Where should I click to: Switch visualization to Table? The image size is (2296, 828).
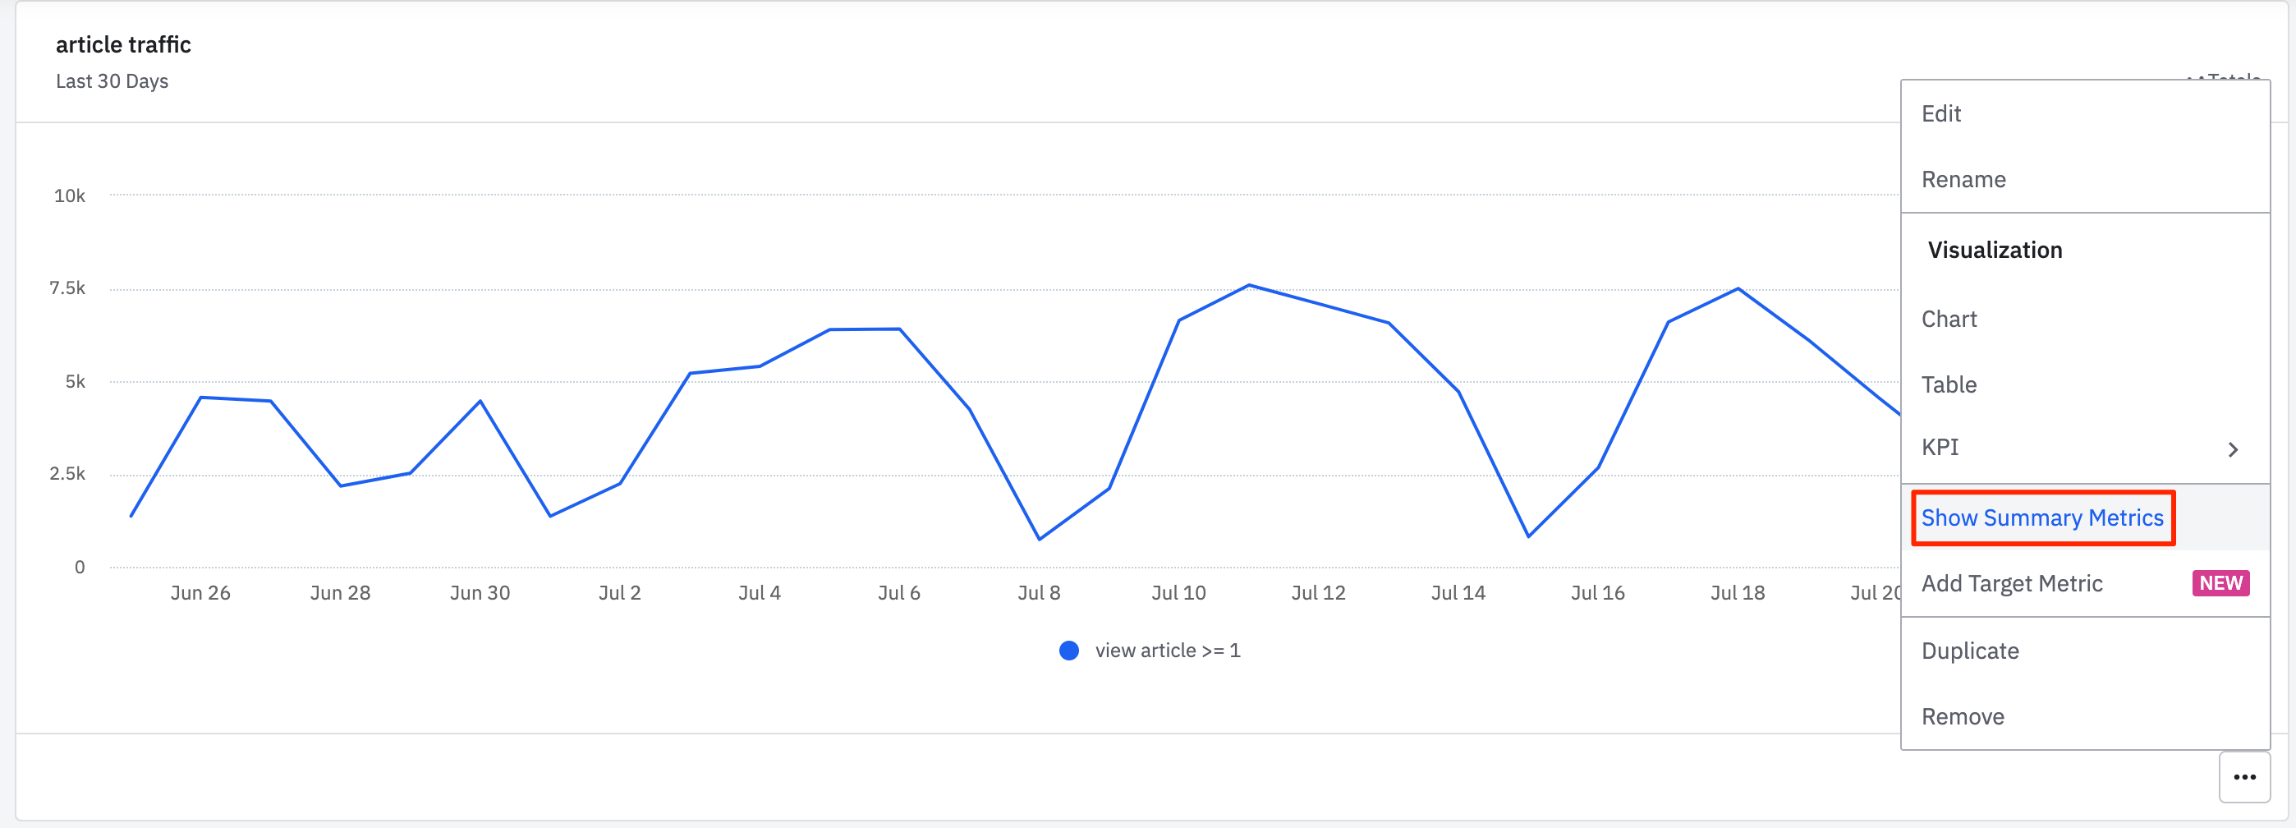pyautogui.click(x=1949, y=384)
